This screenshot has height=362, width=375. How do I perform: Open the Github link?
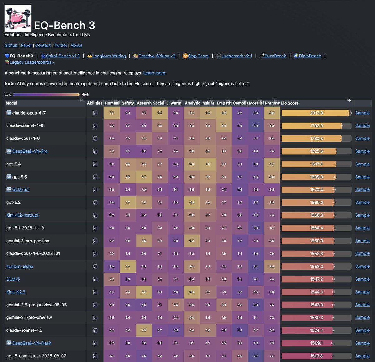(11, 45)
